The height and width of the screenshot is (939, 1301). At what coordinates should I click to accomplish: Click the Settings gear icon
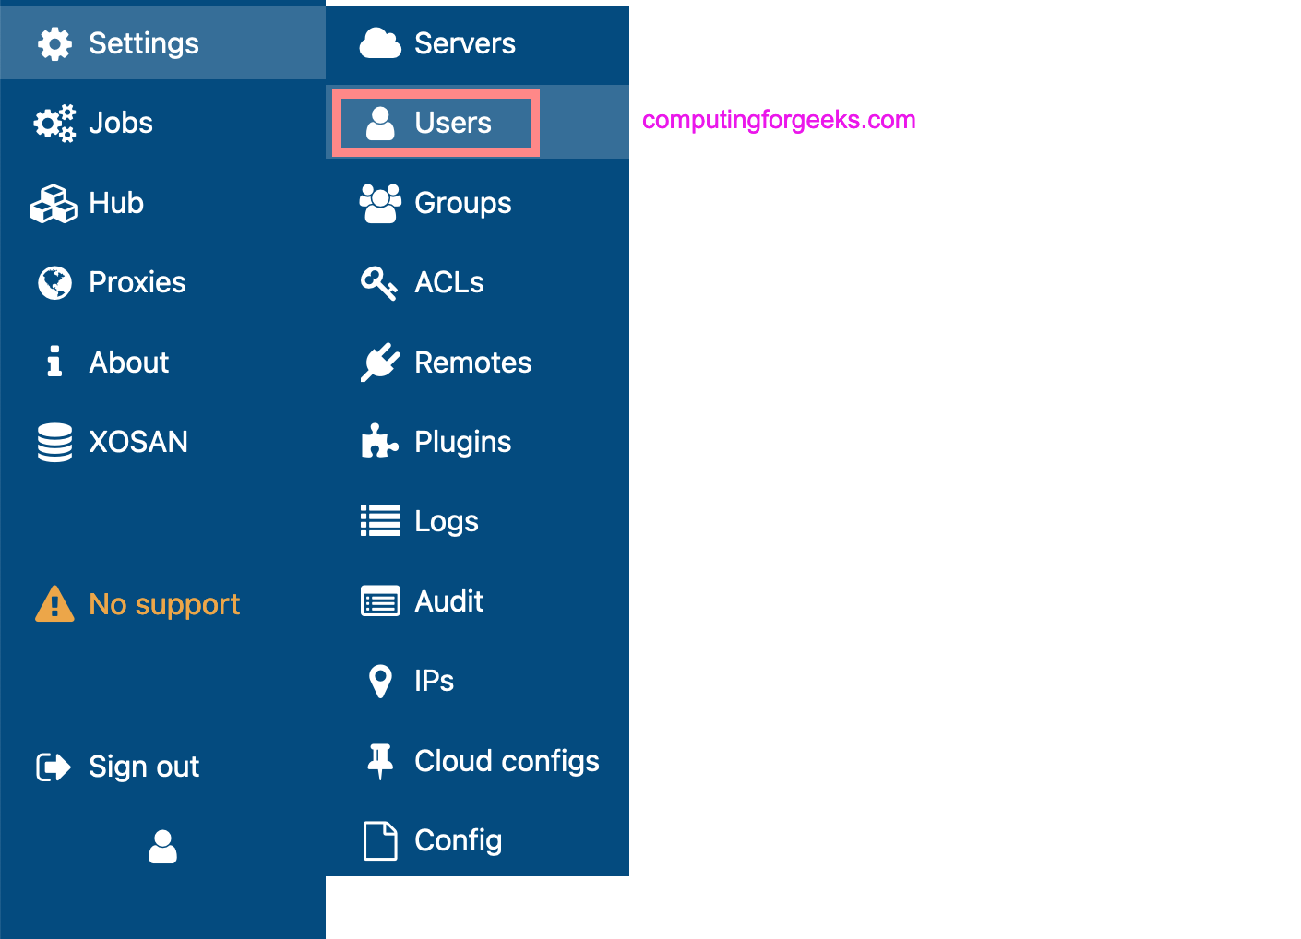54,42
